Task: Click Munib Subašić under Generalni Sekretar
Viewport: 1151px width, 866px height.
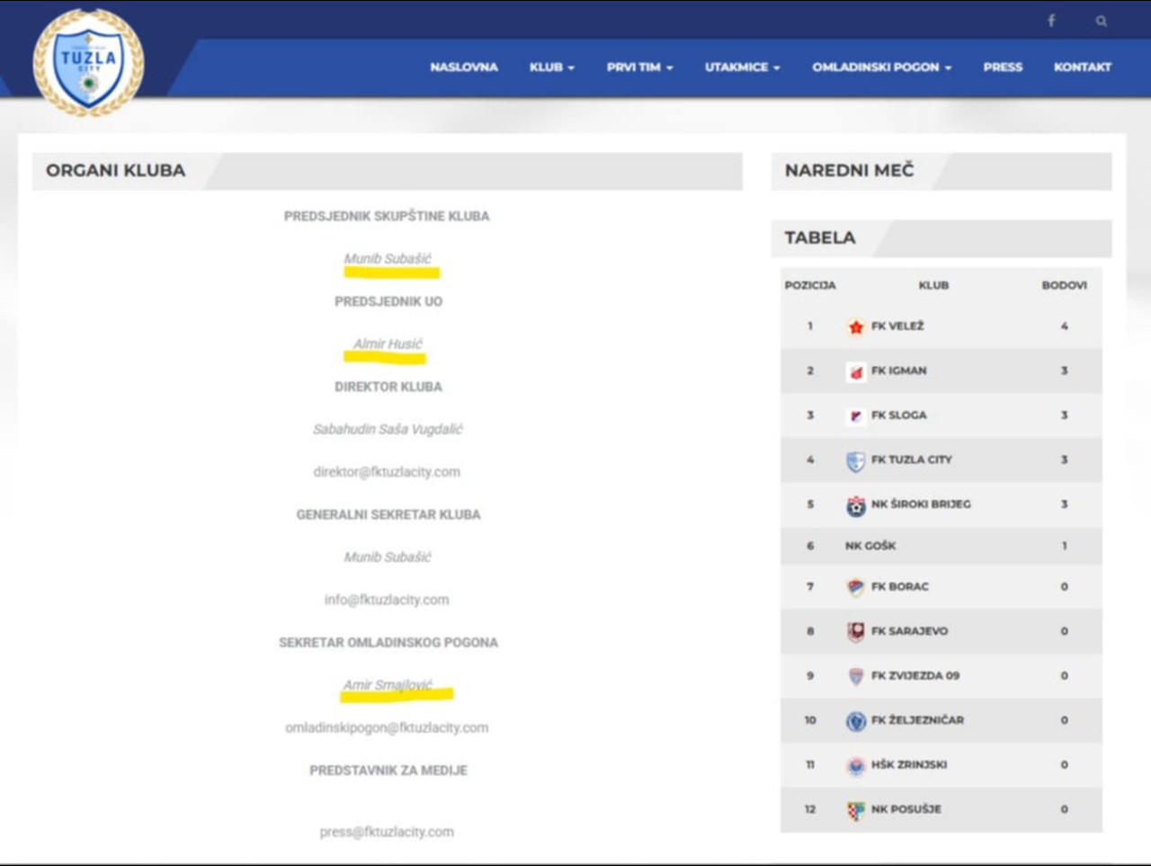Action: (x=388, y=558)
